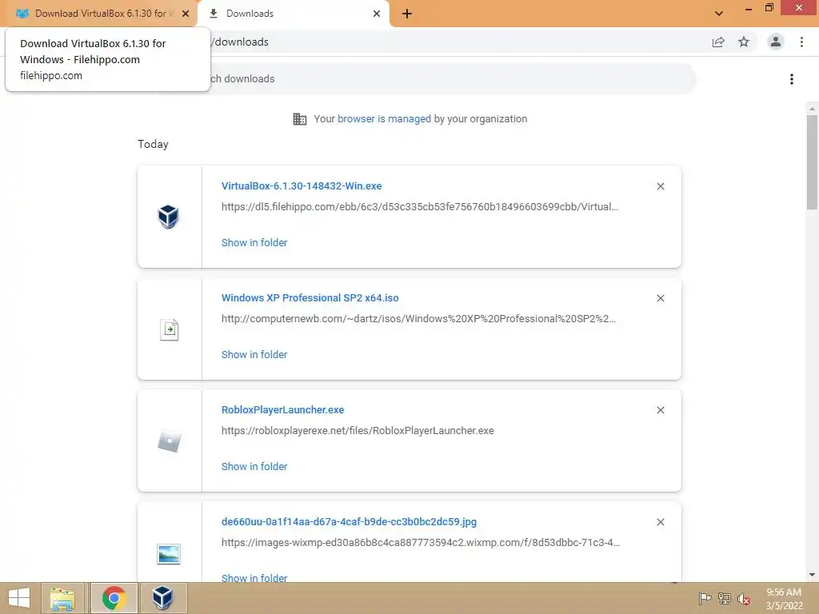Viewport: 819px width, 614px height.
Task: Remove de660uu jpg download from list
Action: click(660, 522)
